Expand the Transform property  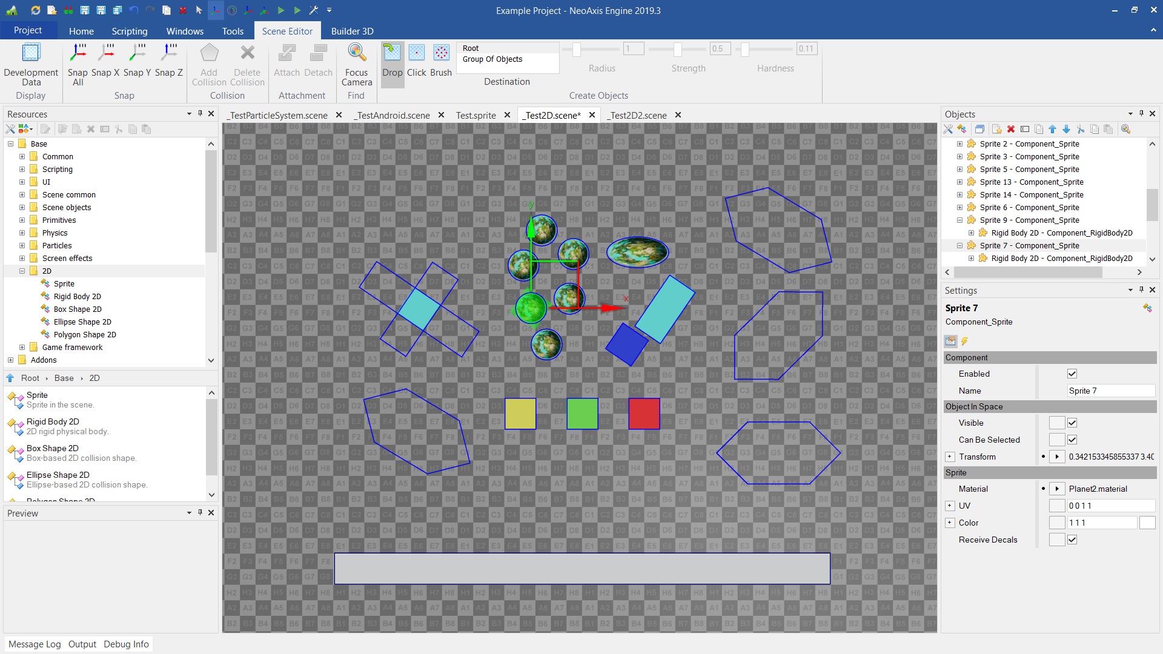(x=950, y=457)
